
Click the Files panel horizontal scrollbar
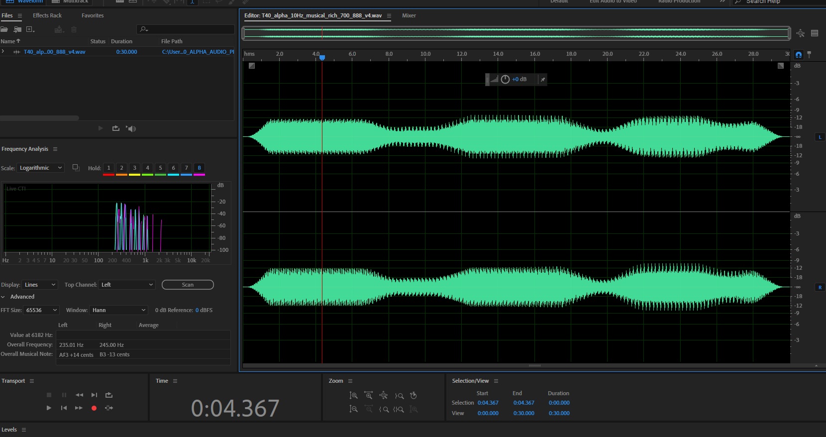[x=39, y=118]
